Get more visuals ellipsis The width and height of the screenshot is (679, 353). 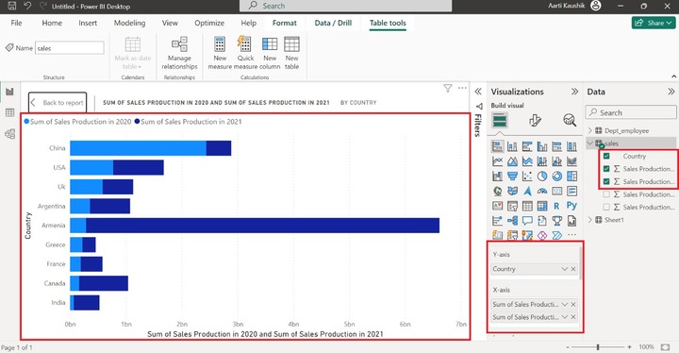(571, 235)
